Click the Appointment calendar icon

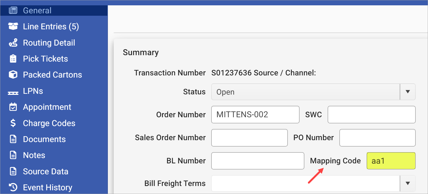(x=13, y=107)
